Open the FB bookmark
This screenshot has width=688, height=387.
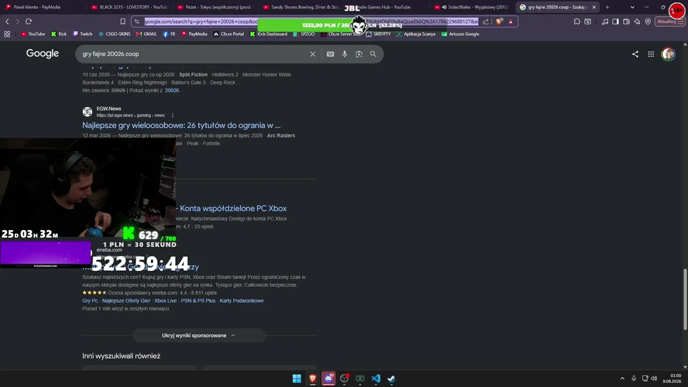(x=169, y=34)
